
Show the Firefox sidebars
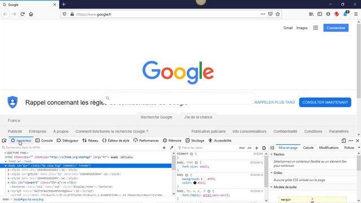tap(320, 14)
